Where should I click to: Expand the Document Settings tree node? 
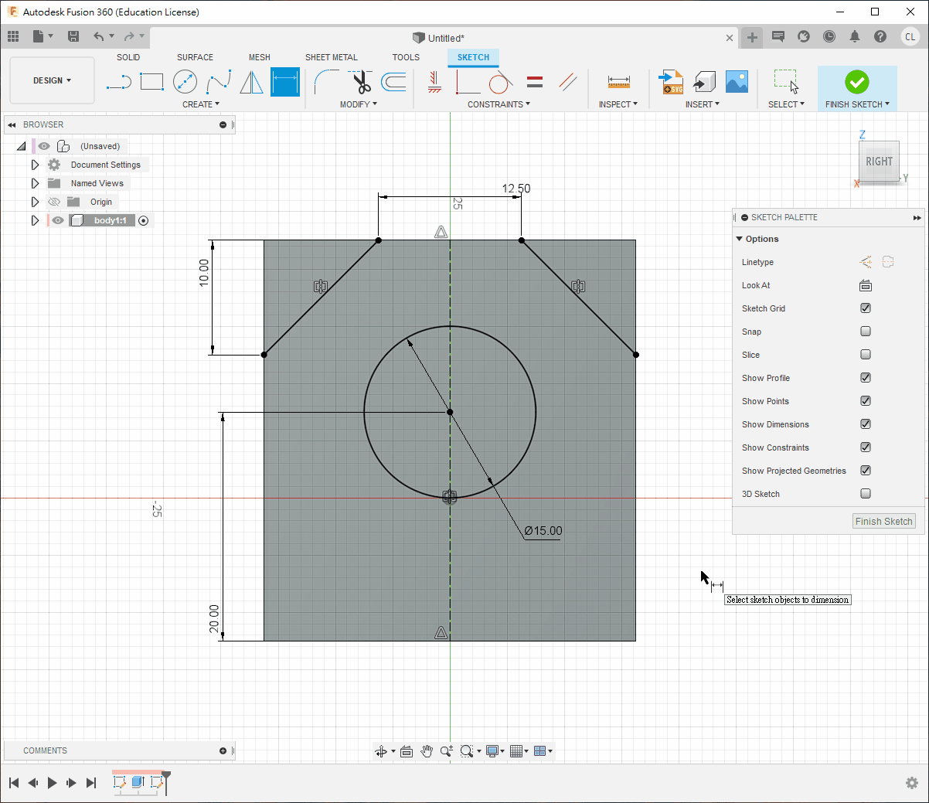35,165
